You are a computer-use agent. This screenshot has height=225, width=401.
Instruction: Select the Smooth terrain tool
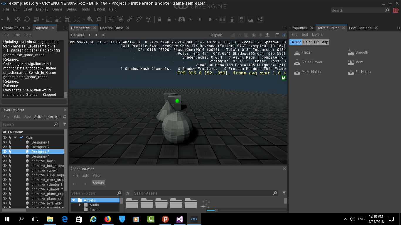tap(358, 52)
